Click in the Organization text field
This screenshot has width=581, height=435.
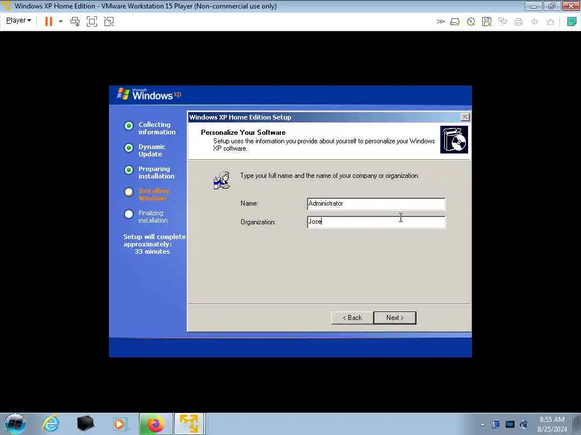point(376,222)
